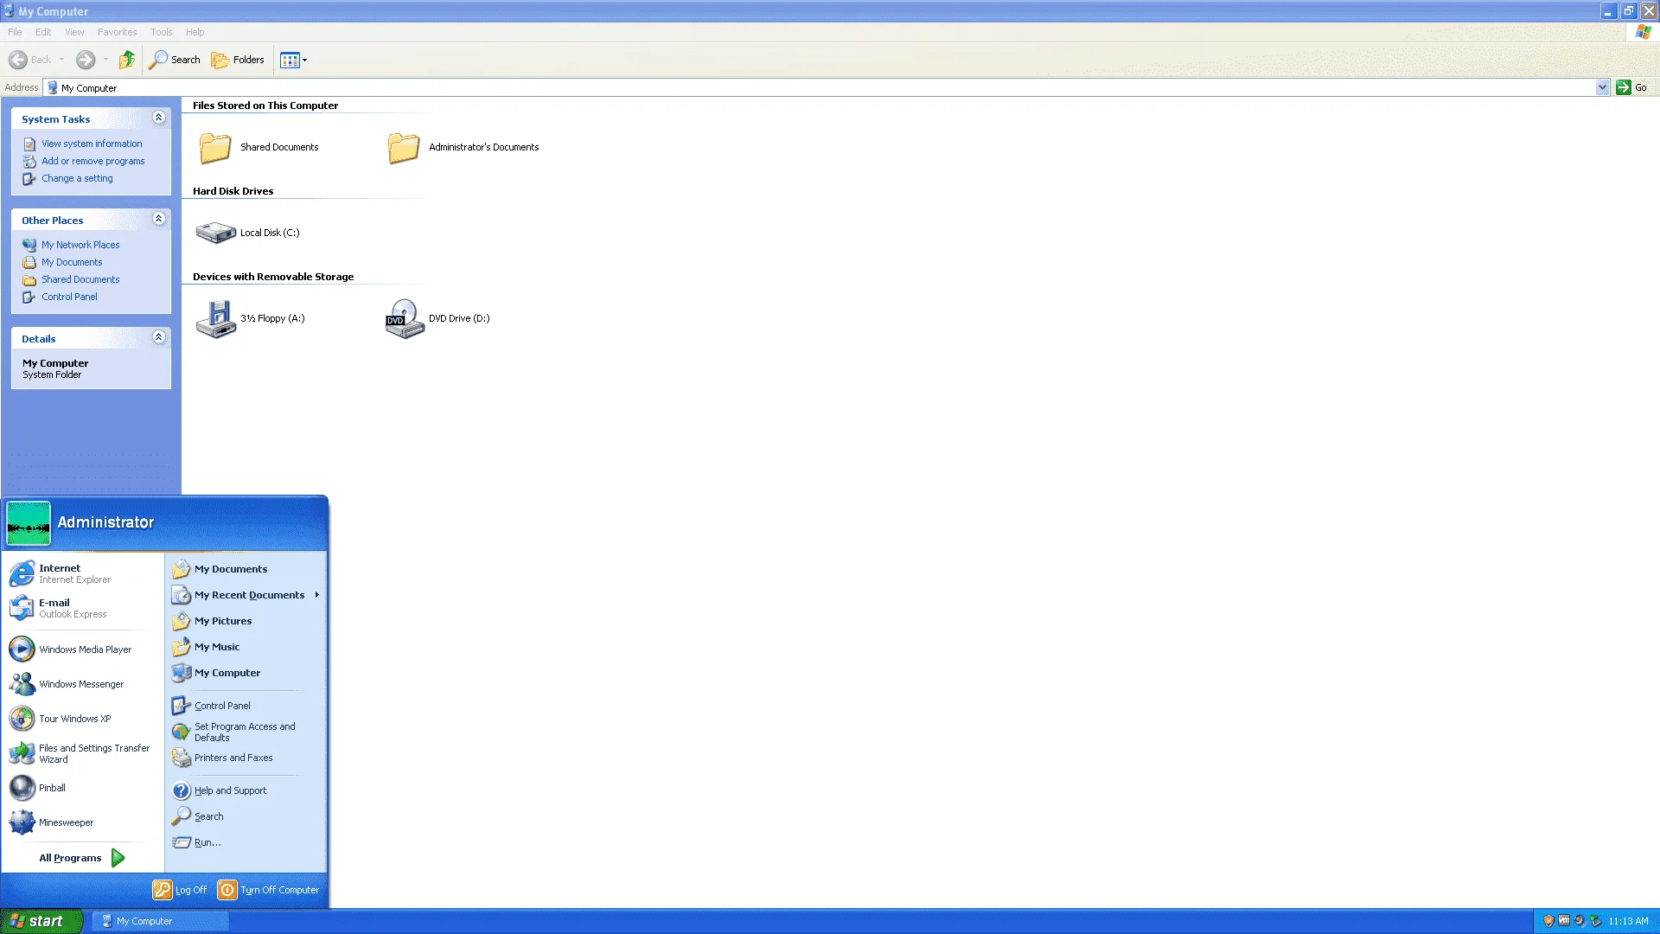Screen dimensions: 1660x934
Task: Select the DVD Drive (D:) icon
Action: (x=405, y=319)
